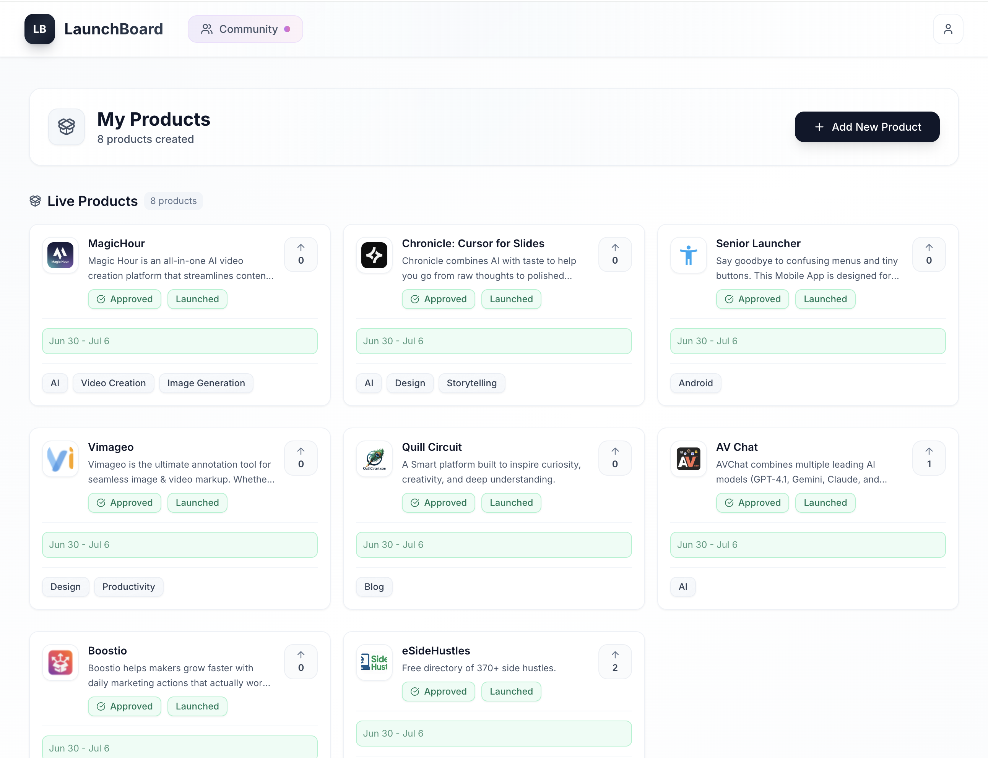
Task: Select the Storytelling tag on Chronicle
Action: (x=471, y=383)
